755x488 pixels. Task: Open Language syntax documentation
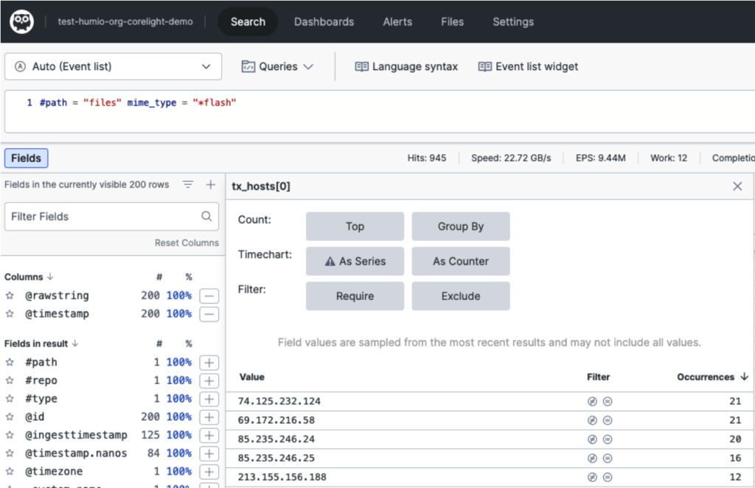[406, 67]
